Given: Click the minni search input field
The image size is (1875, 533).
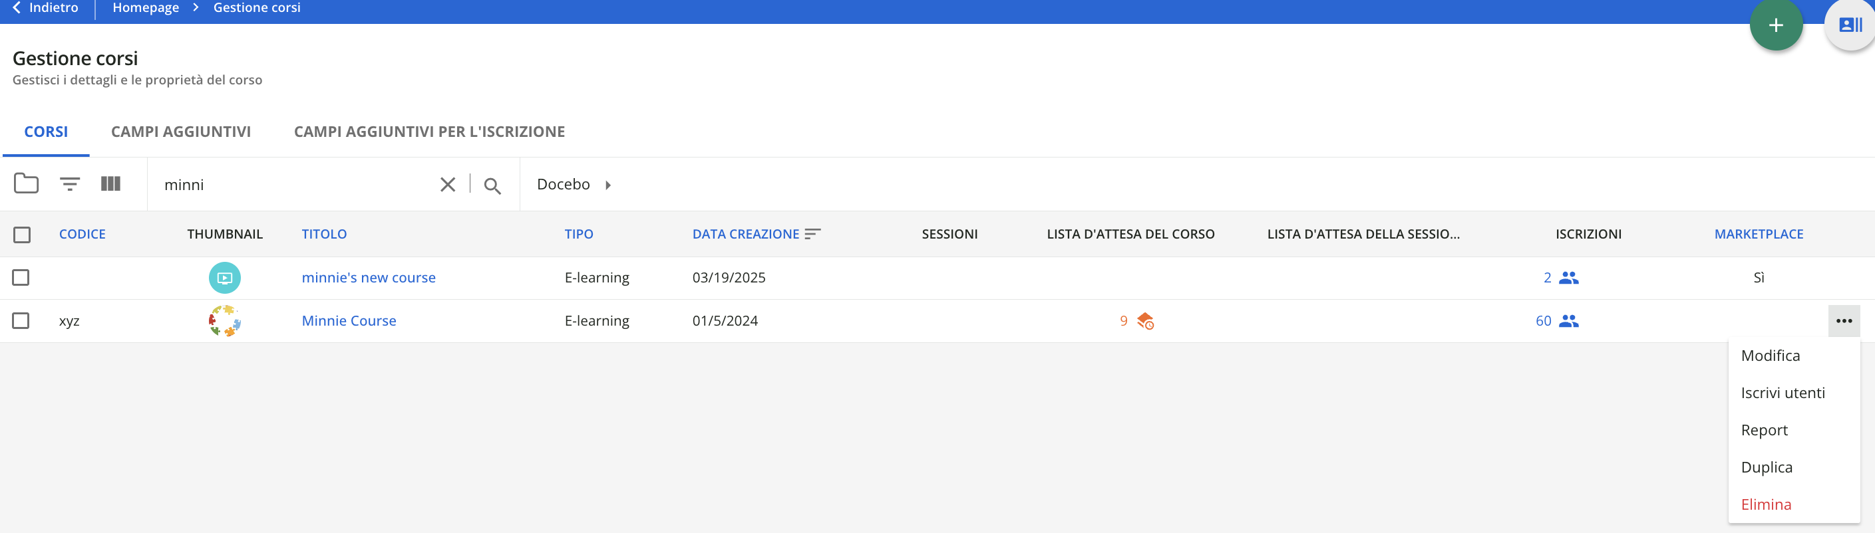Looking at the screenshot, I should pyautogui.click(x=291, y=185).
